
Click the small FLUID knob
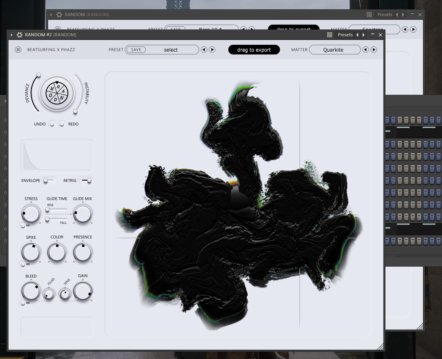click(x=49, y=294)
